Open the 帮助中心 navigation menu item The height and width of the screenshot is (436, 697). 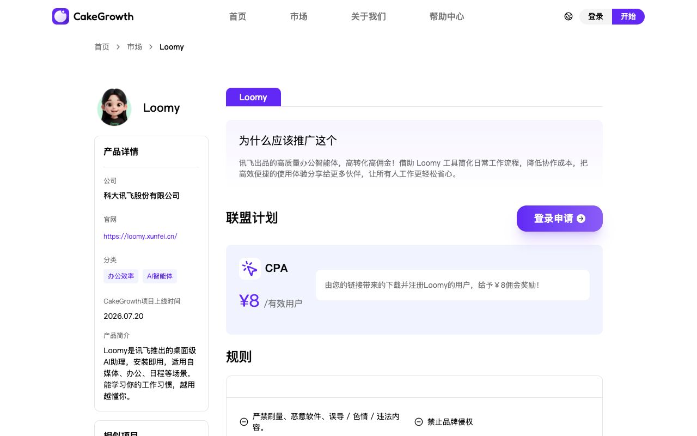447,16
